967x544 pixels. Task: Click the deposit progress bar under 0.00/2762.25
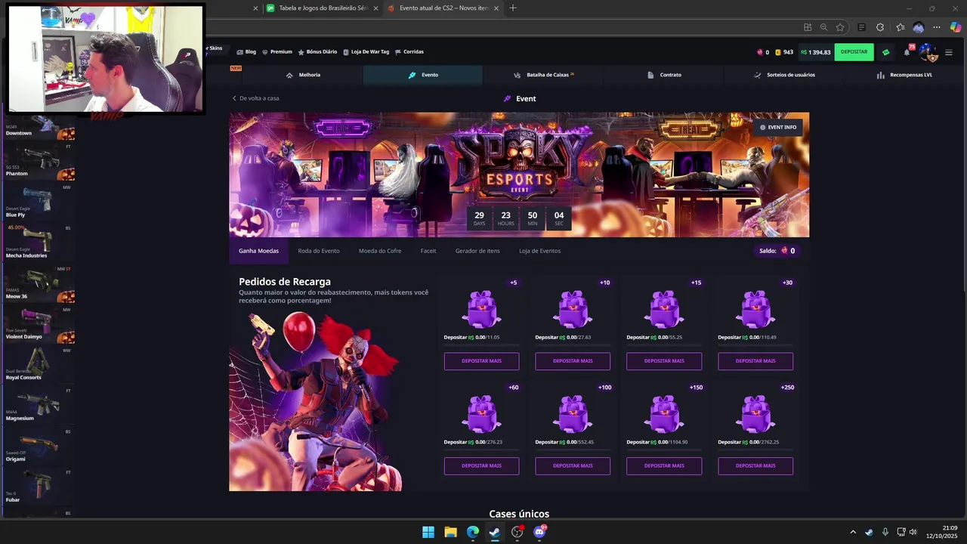pos(755,450)
